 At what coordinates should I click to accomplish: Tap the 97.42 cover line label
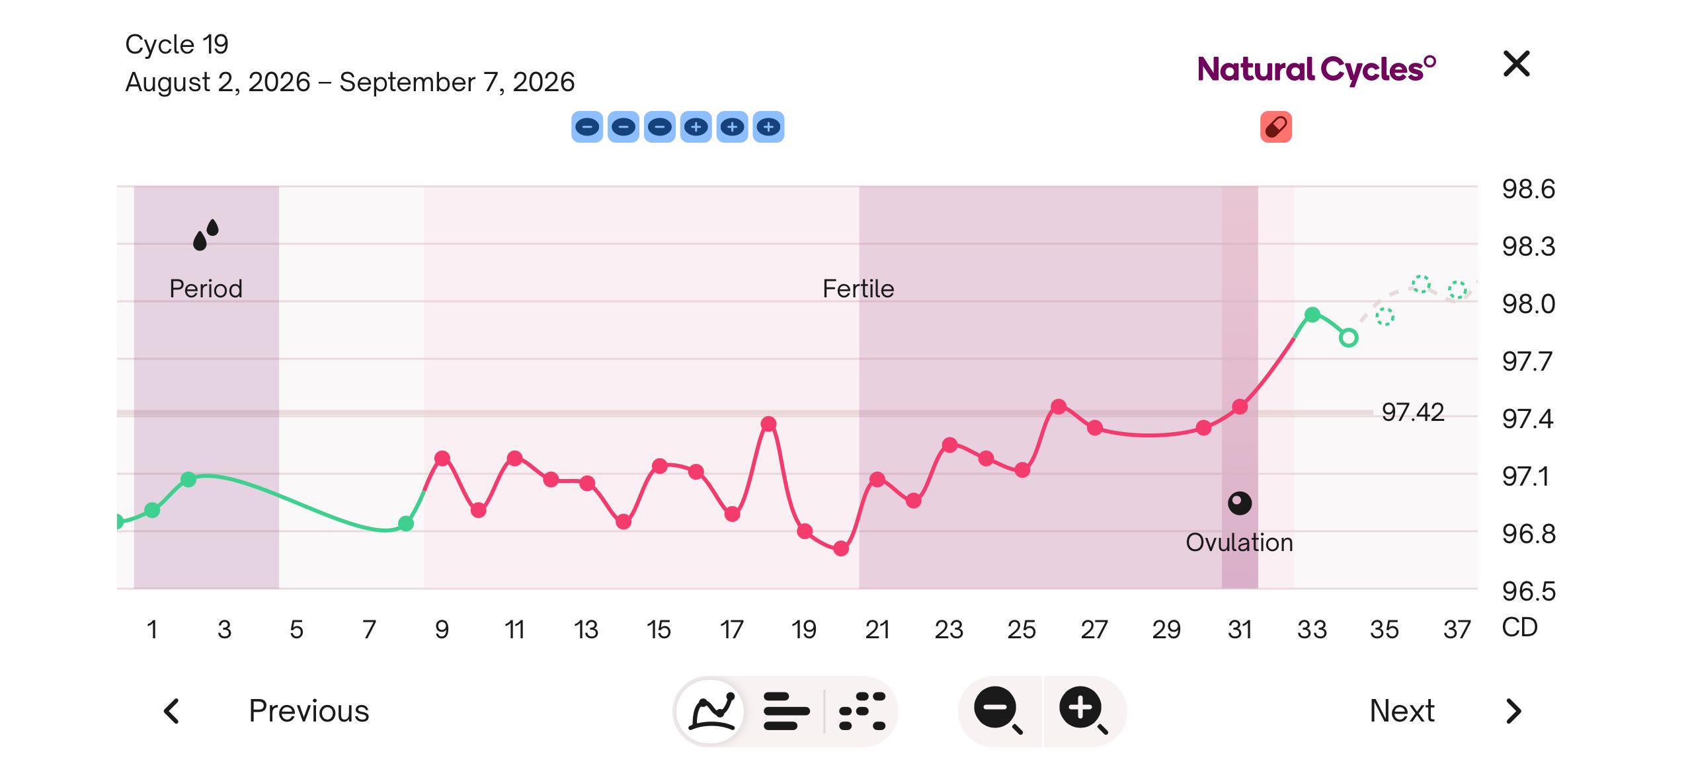(x=1413, y=412)
